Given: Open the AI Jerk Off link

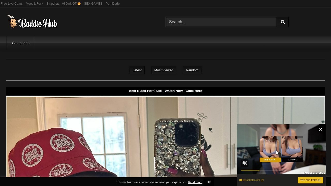Looking at the screenshot, I should point(71,4).
